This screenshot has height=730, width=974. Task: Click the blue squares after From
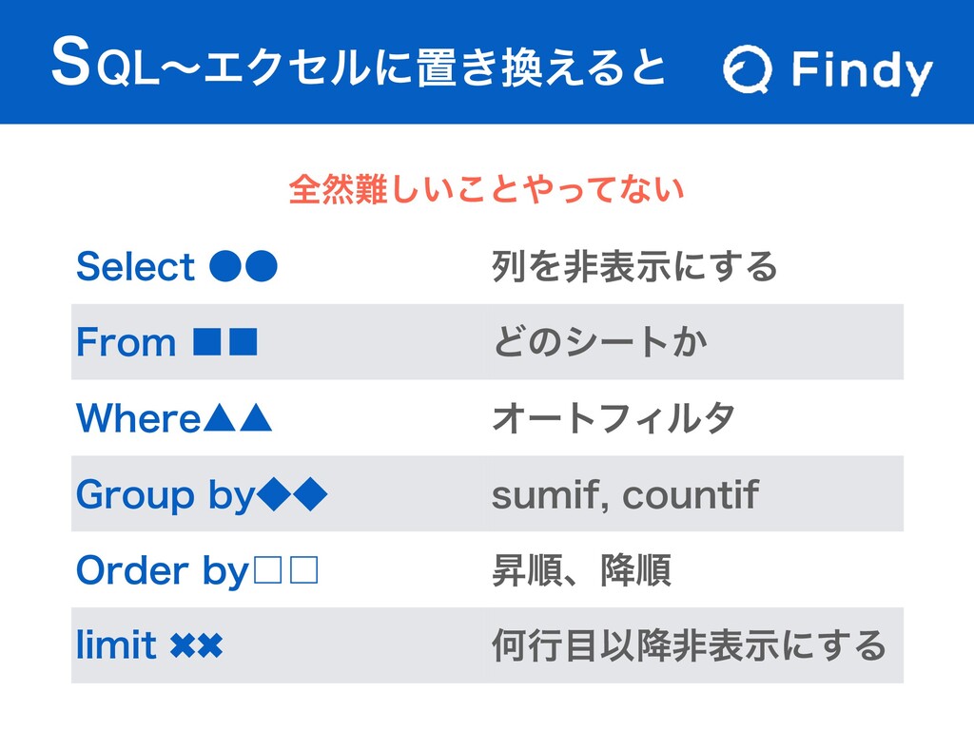click(226, 342)
